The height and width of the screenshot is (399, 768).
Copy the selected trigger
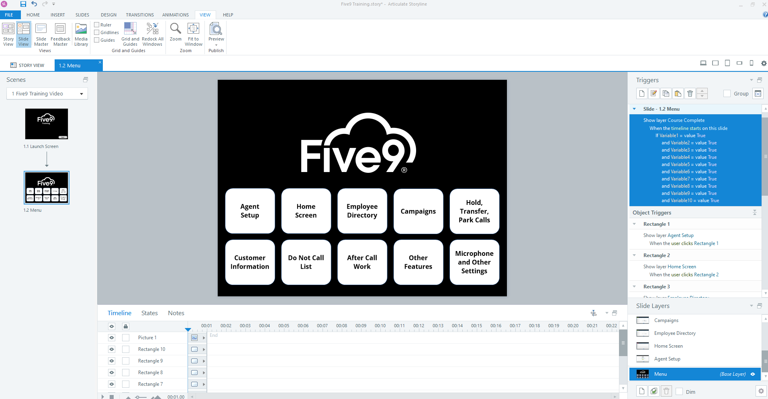pos(666,93)
